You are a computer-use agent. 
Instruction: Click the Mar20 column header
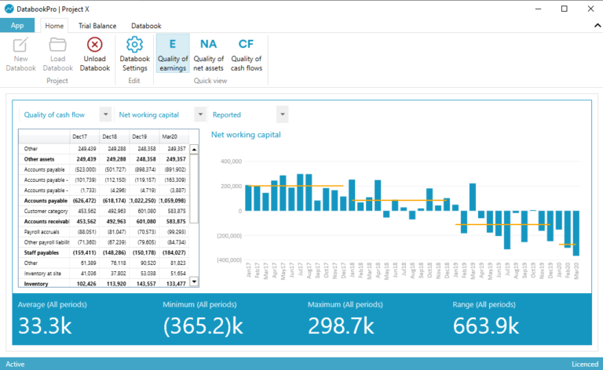point(174,136)
